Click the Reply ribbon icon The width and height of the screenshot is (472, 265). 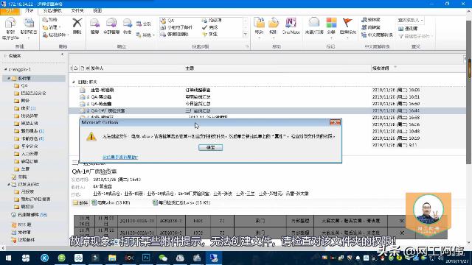click(95, 24)
